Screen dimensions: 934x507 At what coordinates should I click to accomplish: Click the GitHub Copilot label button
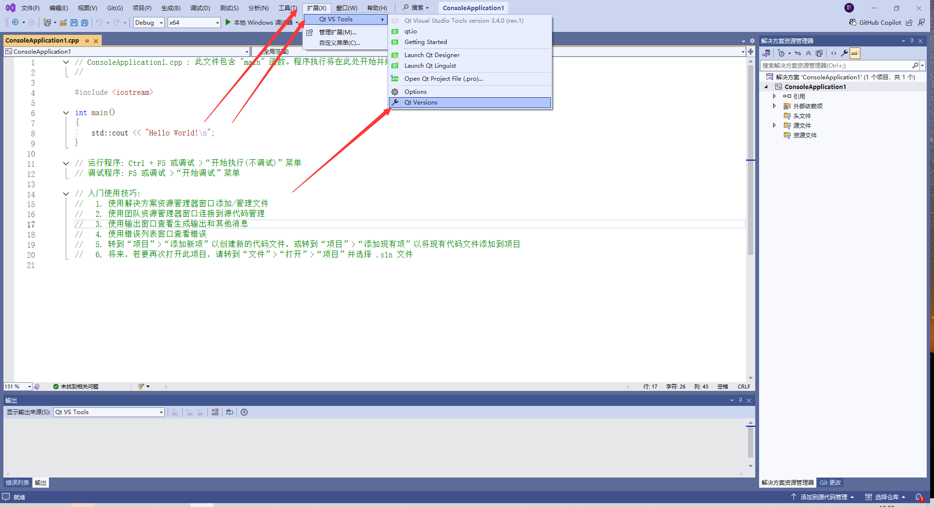click(x=880, y=22)
